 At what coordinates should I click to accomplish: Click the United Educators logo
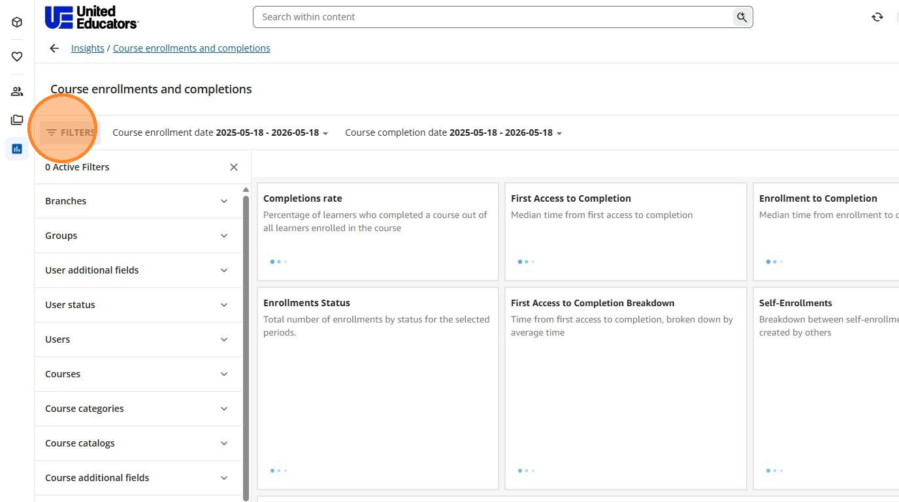(91, 17)
